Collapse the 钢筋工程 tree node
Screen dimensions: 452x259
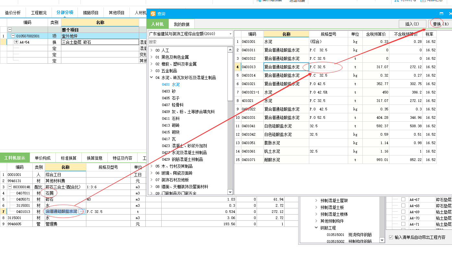(316, 228)
